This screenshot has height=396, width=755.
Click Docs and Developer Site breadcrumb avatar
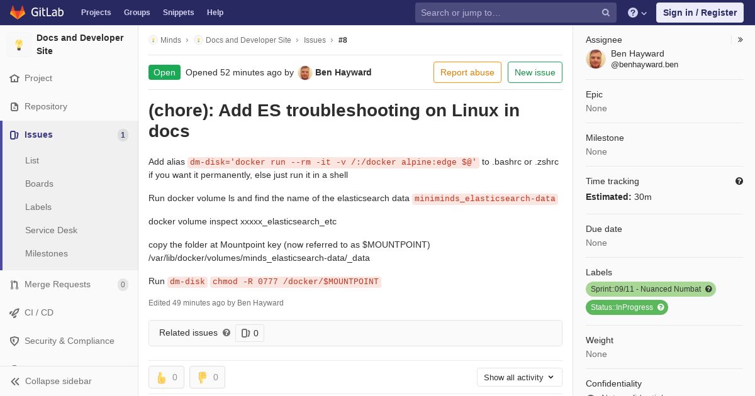click(198, 40)
